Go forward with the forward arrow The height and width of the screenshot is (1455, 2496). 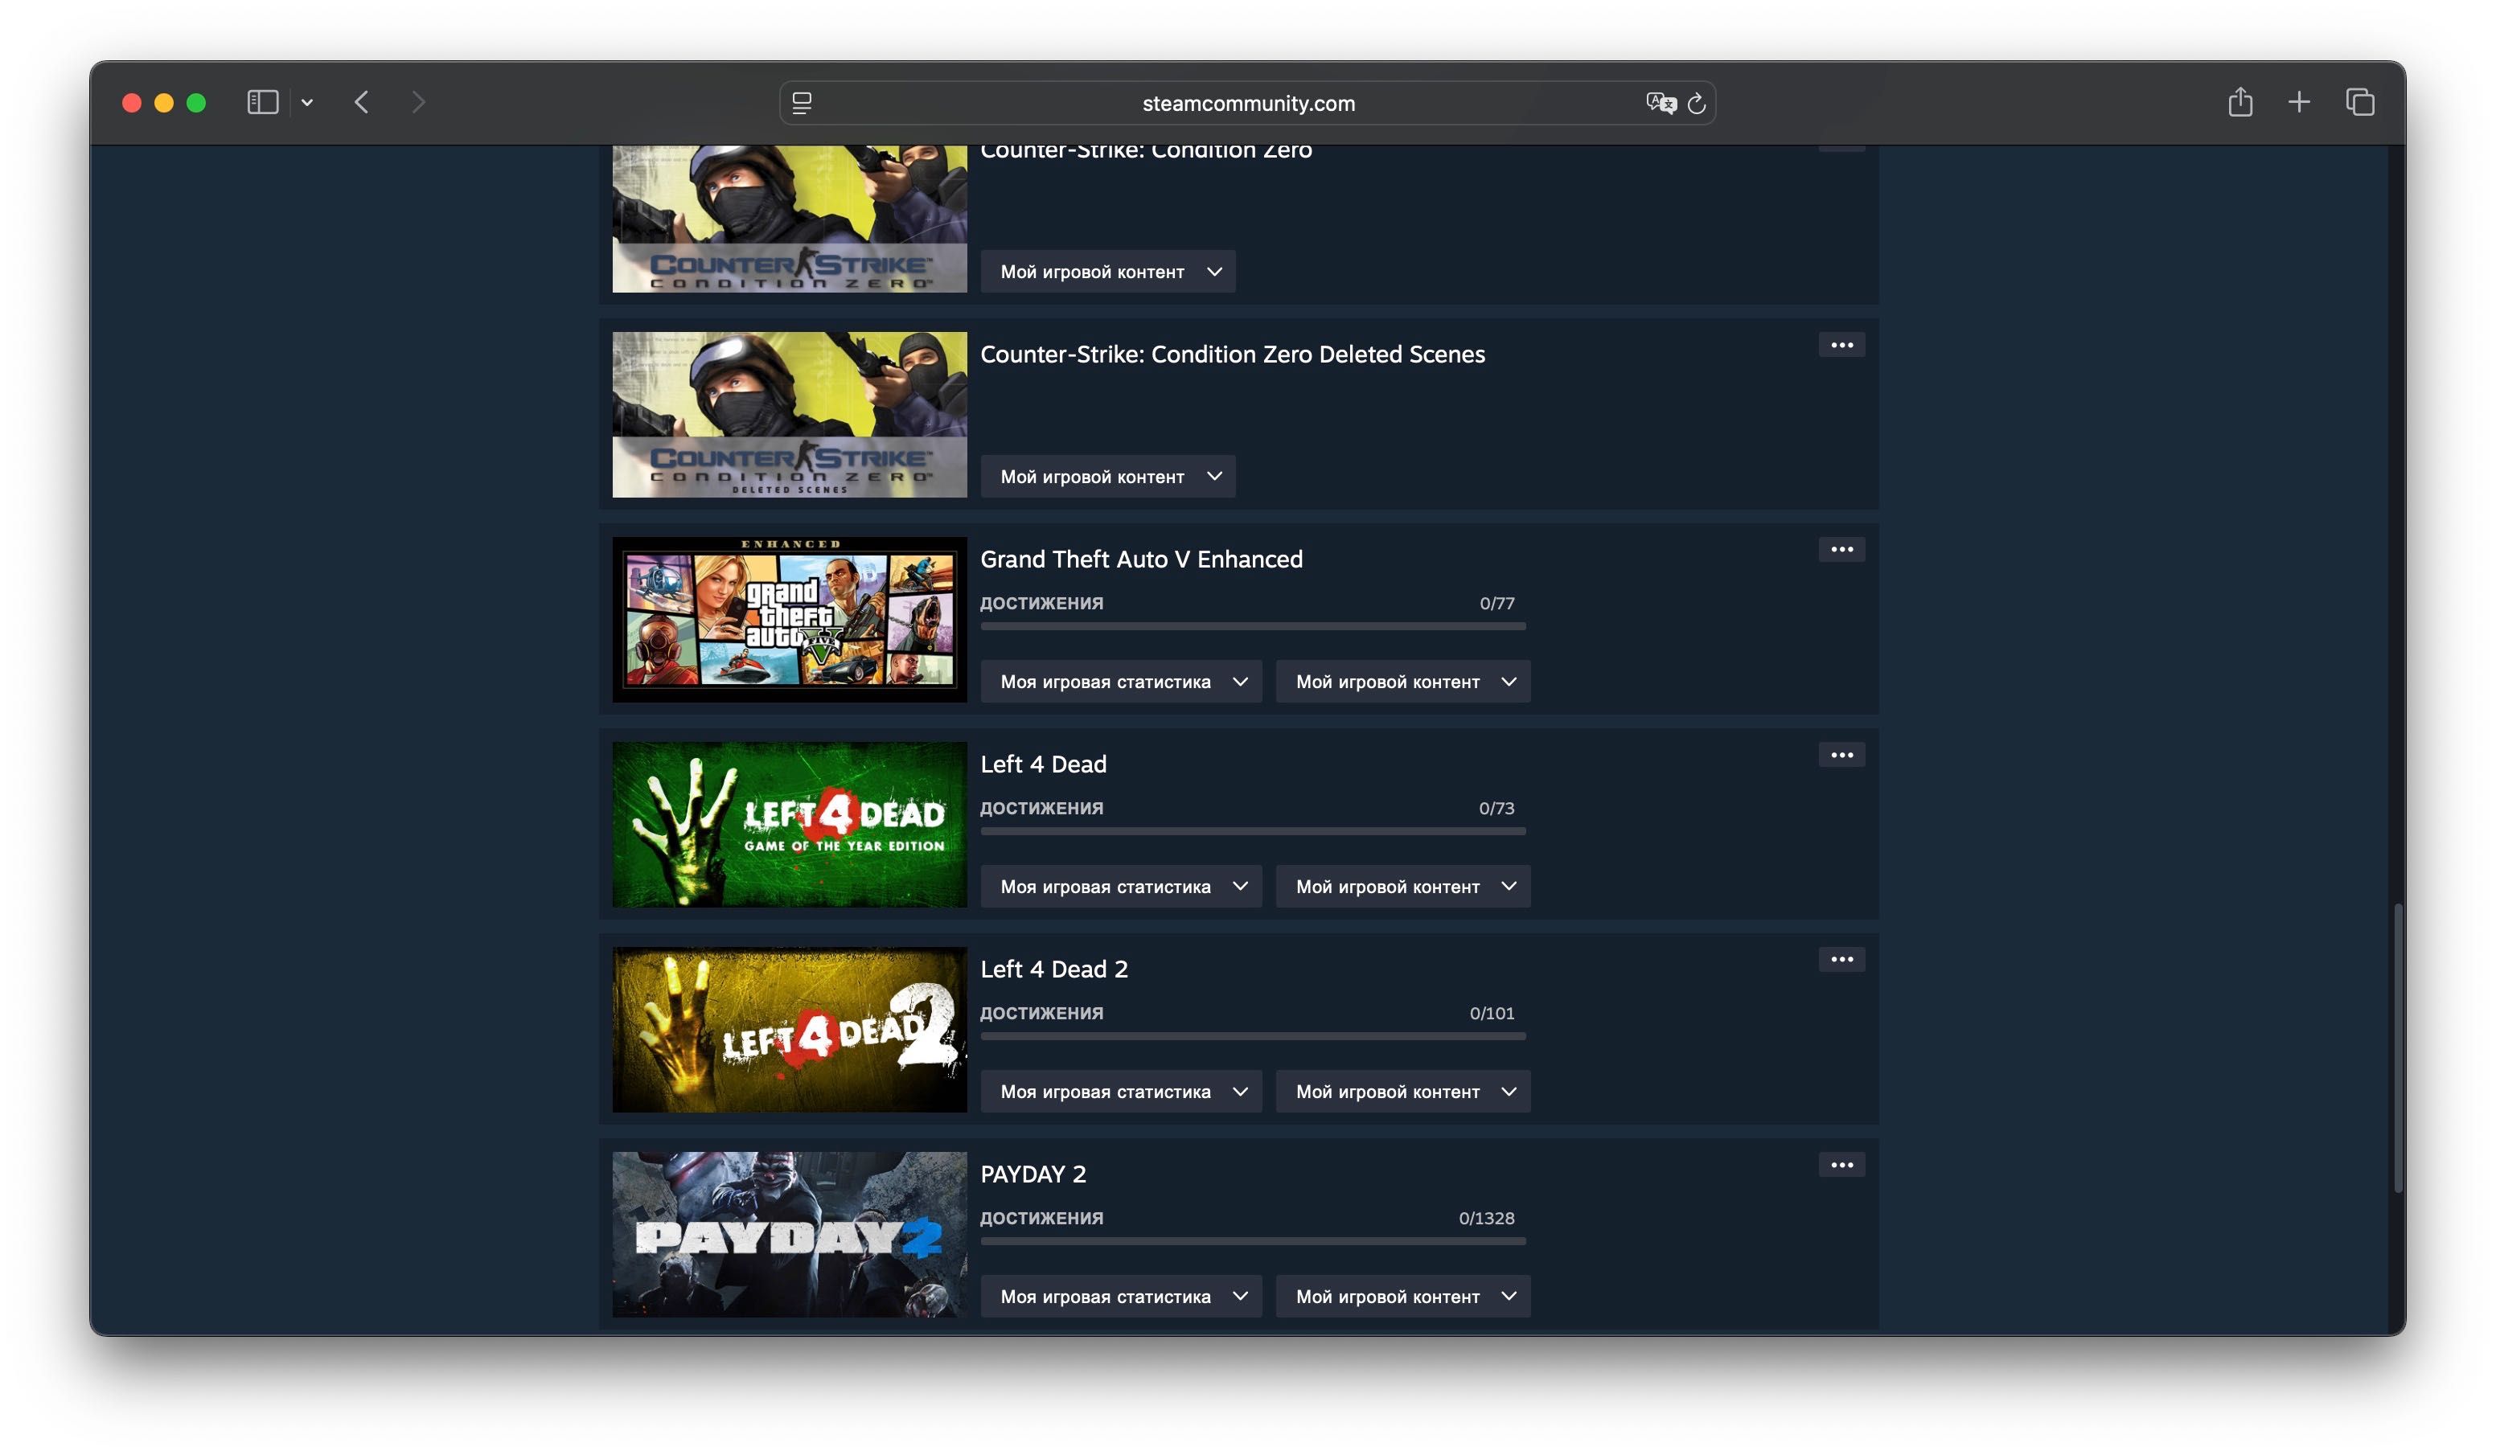point(418,102)
